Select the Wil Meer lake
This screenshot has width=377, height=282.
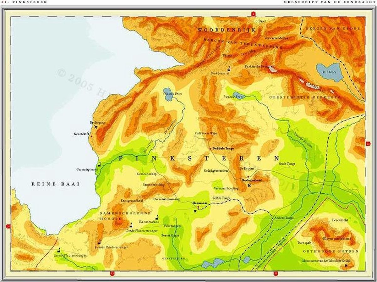[x=329, y=72]
